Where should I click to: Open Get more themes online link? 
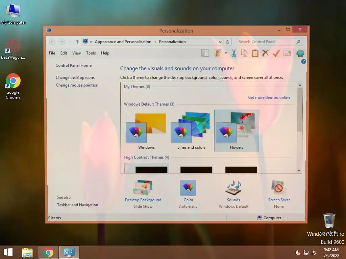tap(269, 97)
